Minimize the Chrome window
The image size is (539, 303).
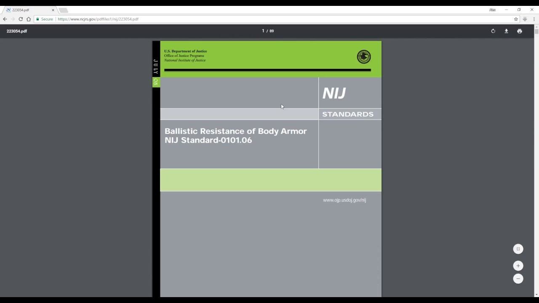(x=506, y=10)
